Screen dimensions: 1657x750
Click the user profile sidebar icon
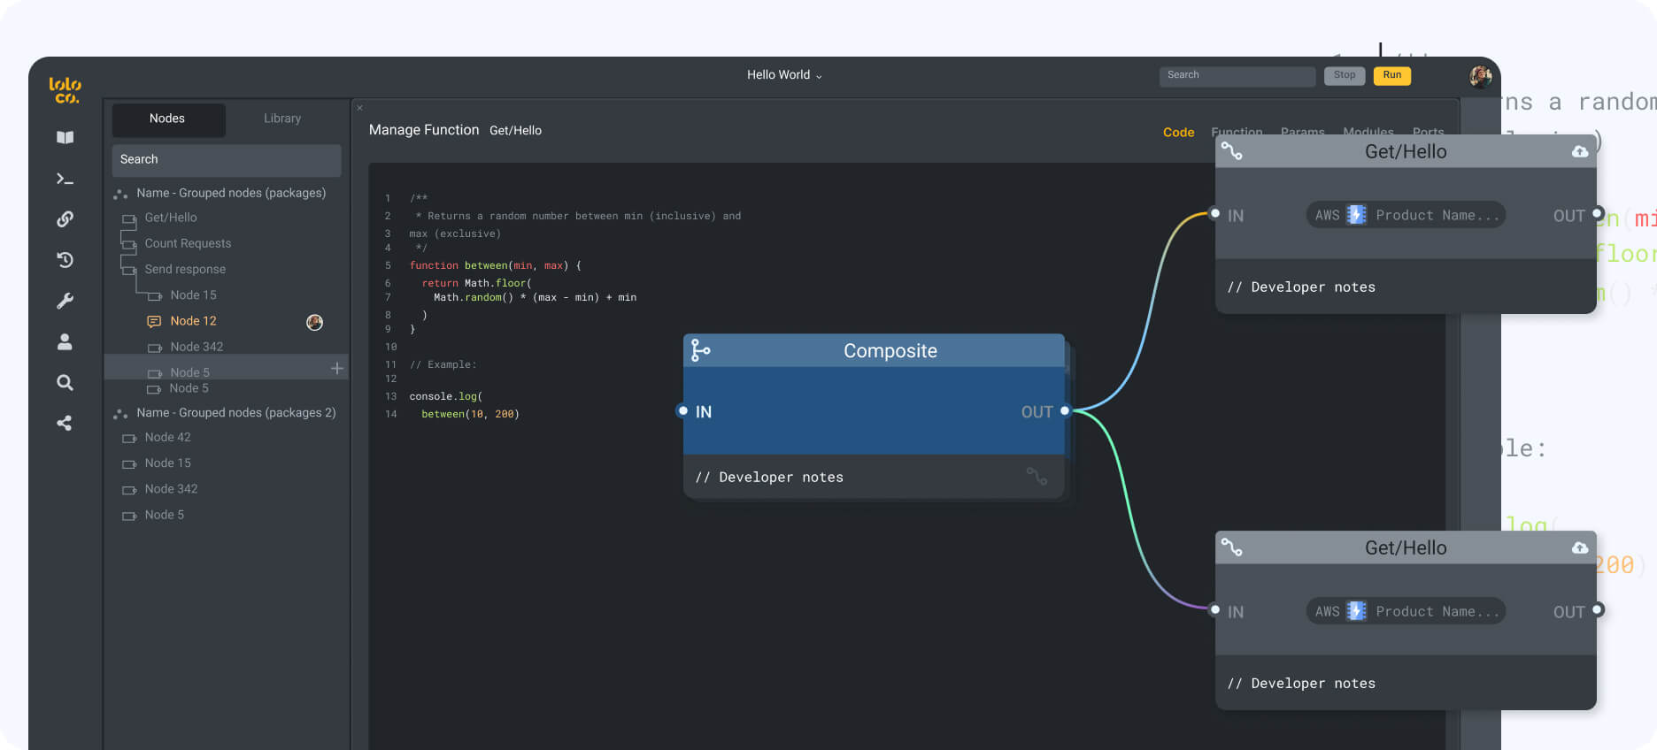pyautogui.click(x=66, y=342)
